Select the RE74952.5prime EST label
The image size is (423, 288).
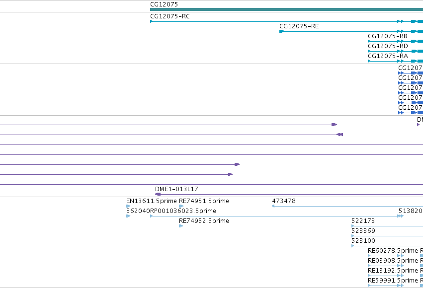tap(204, 221)
